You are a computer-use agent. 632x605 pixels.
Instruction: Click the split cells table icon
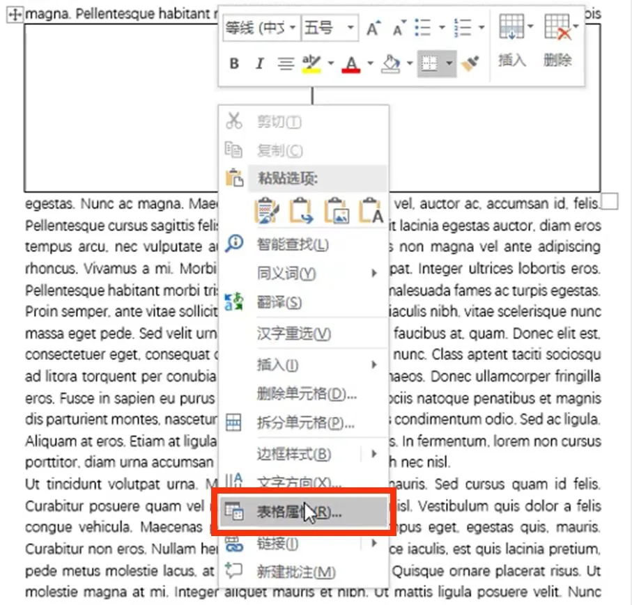point(233,423)
